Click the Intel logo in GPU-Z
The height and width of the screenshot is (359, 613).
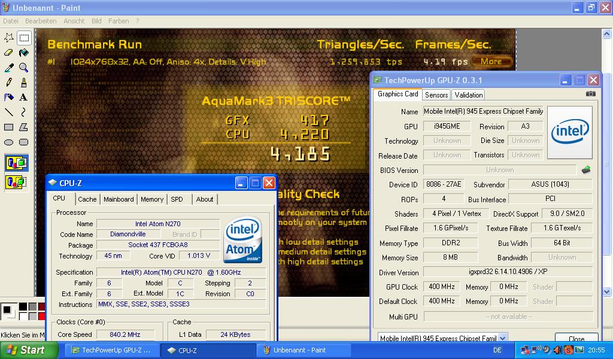coord(570,132)
